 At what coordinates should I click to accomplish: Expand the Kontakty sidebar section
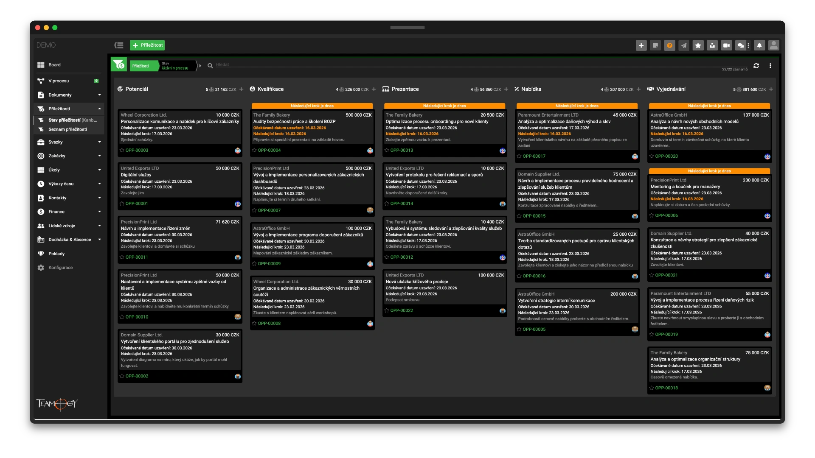[100, 198]
